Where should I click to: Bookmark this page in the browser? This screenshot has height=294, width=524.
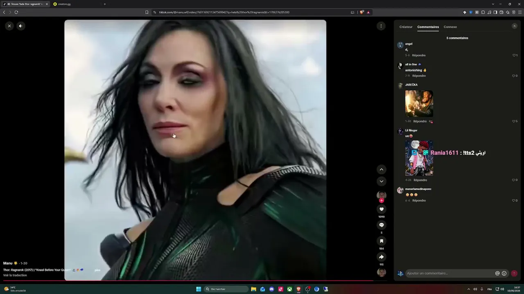point(147,12)
